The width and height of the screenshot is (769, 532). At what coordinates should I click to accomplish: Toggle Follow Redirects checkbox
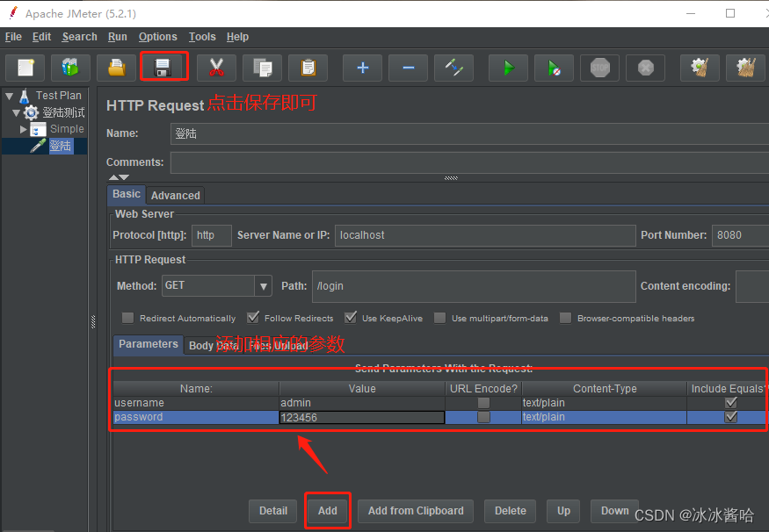tap(252, 318)
